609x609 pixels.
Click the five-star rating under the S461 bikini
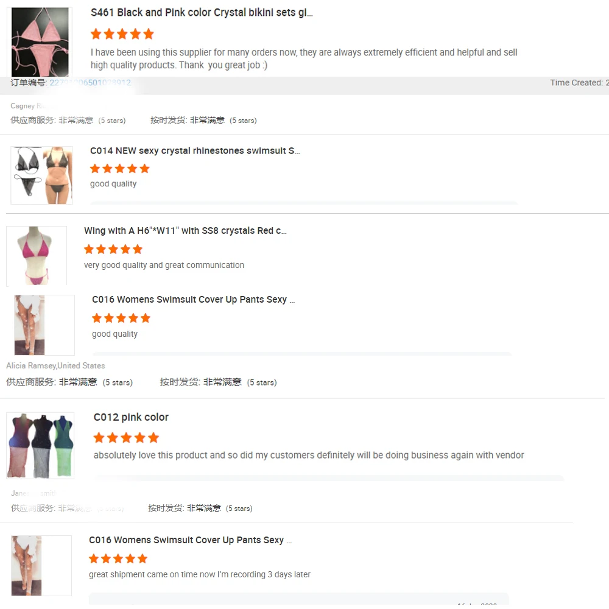pyautogui.click(x=122, y=34)
